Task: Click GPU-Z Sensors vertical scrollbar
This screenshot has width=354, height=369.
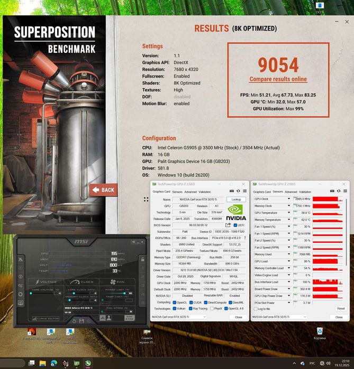Action: click(x=346, y=232)
